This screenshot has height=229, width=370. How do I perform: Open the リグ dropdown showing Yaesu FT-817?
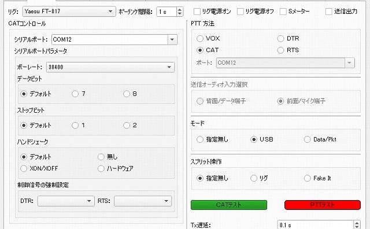[69, 12]
